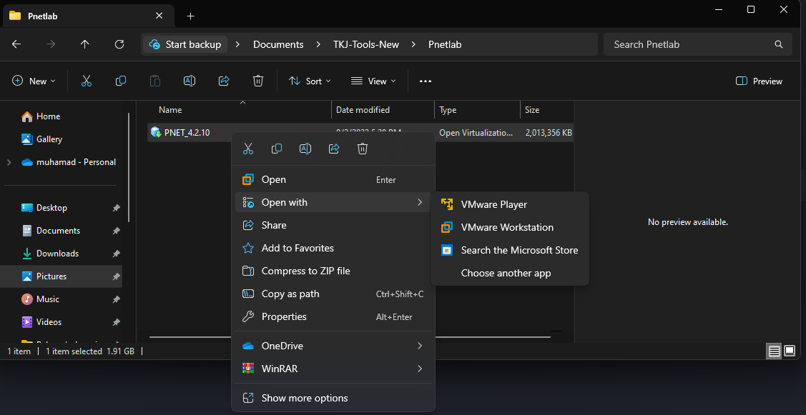Delete using the context menu trash icon
806x415 pixels.
(x=363, y=149)
